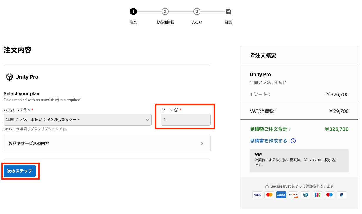The image size is (362, 214).
Task: Click the シート quantity input field
Action: 186,120
